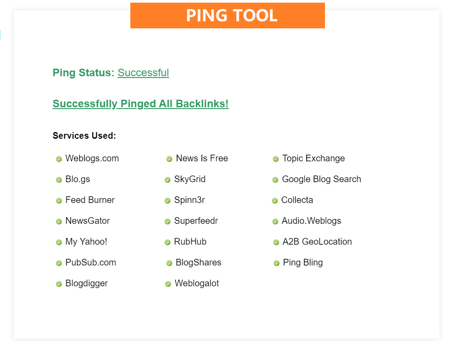Click the News Is Free service name
The image size is (450, 351).
202,158
